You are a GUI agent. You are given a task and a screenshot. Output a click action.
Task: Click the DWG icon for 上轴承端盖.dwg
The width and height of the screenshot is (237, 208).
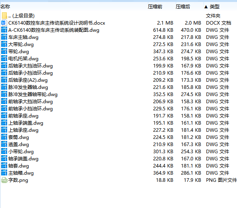point(4,123)
